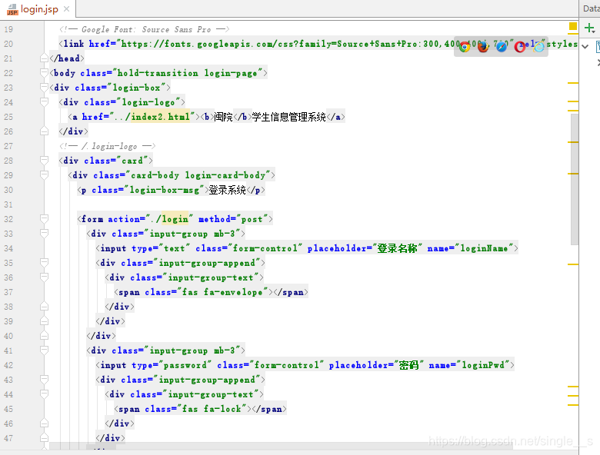Screen dimensions: 600x455
Task: Open page preview in Internet Explorer
Action: (538, 47)
